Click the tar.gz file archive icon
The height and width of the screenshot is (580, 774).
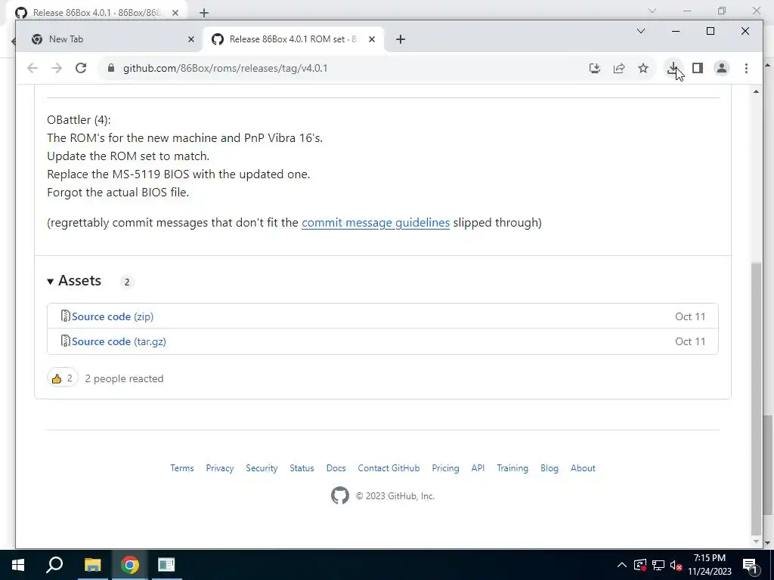[65, 341]
